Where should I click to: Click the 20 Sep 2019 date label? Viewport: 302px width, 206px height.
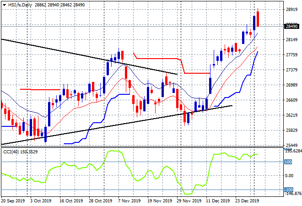click(13, 201)
